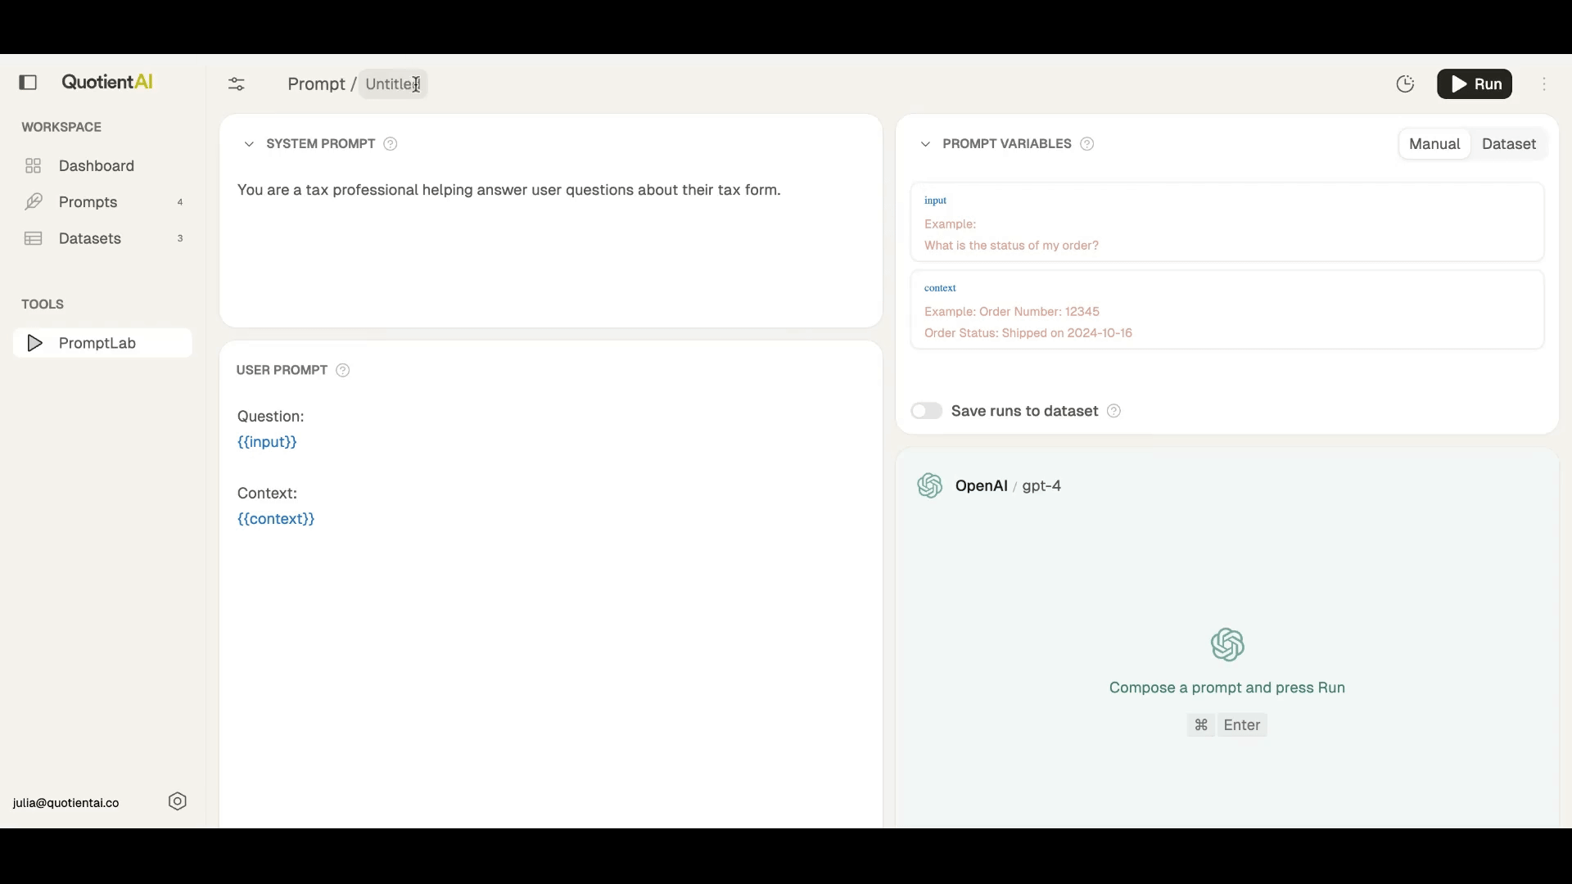The image size is (1572, 884).
Task: Click the Prompts count badge 4
Action: (180, 203)
